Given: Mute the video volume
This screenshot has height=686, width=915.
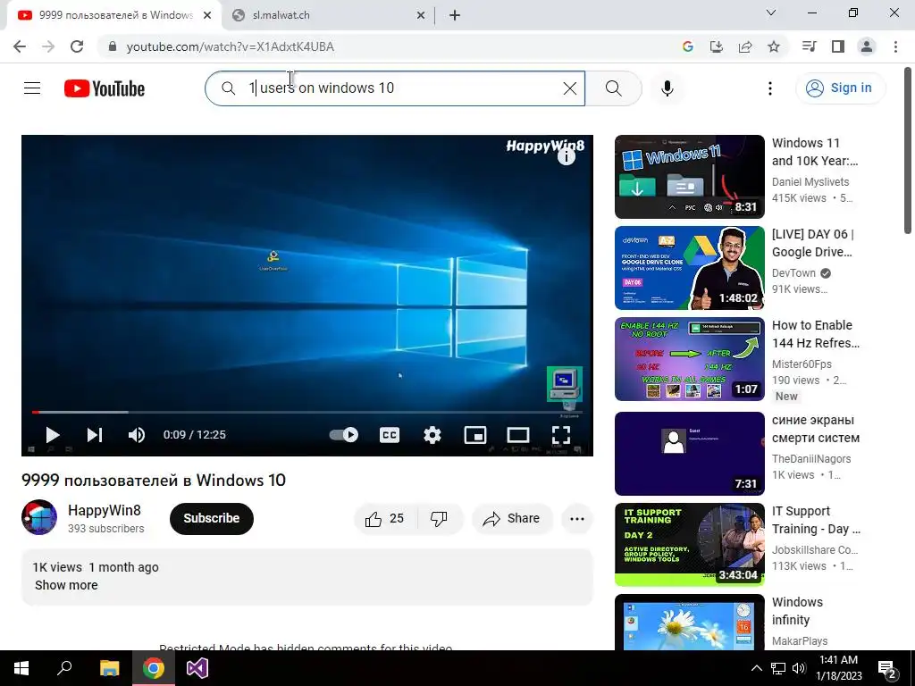Looking at the screenshot, I should [x=137, y=435].
